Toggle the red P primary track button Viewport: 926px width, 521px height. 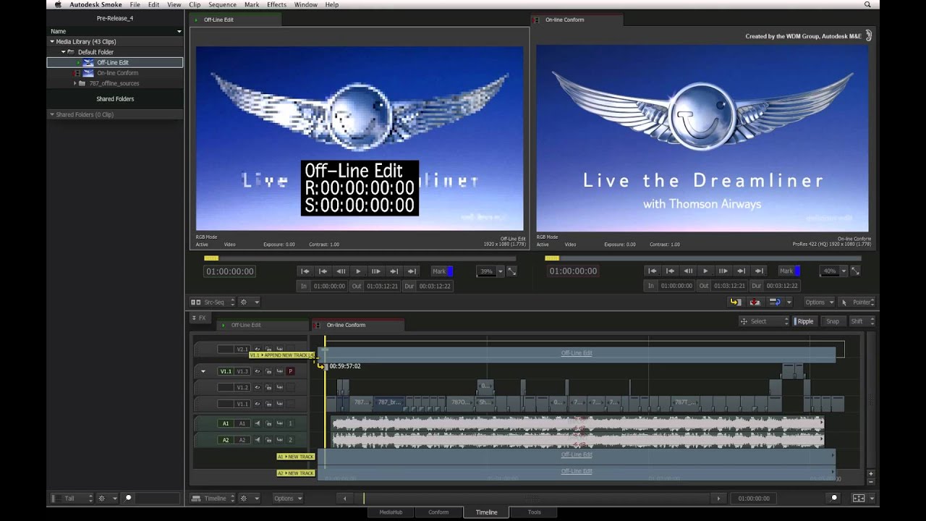click(290, 371)
